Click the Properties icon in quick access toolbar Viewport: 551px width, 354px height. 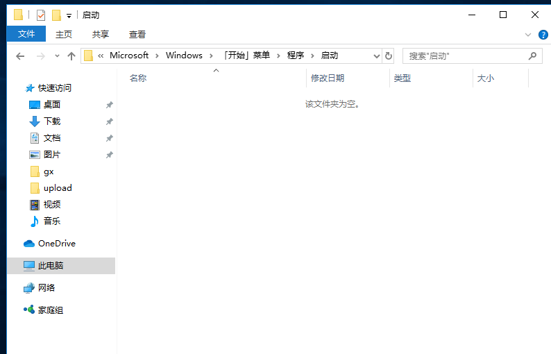[x=41, y=15]
